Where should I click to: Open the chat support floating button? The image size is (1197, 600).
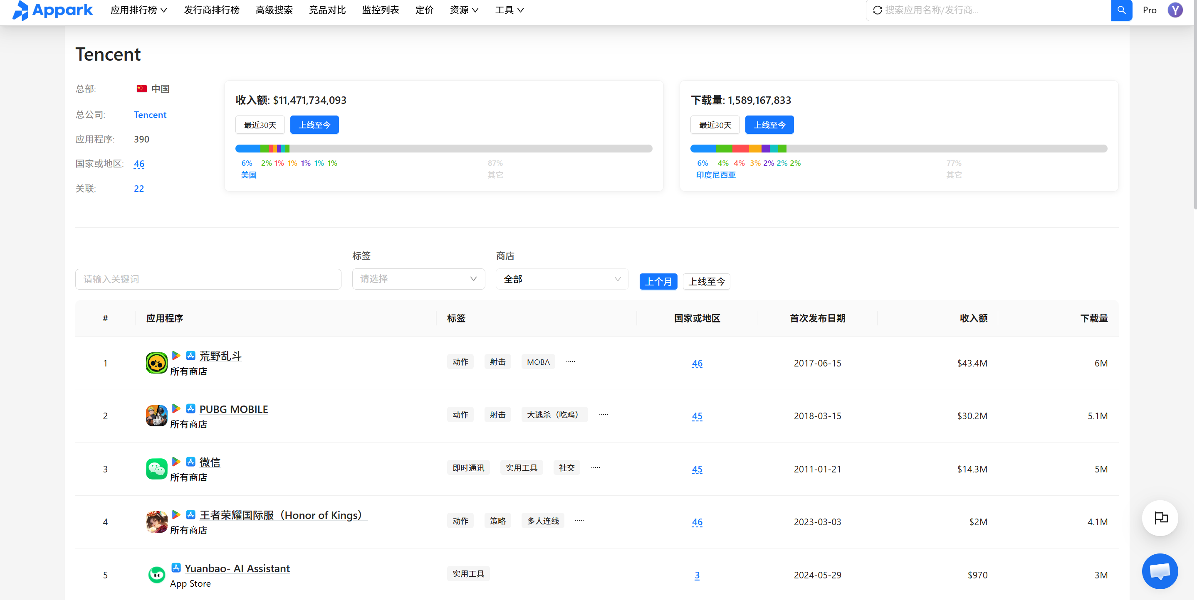[x=1160, y=571]
